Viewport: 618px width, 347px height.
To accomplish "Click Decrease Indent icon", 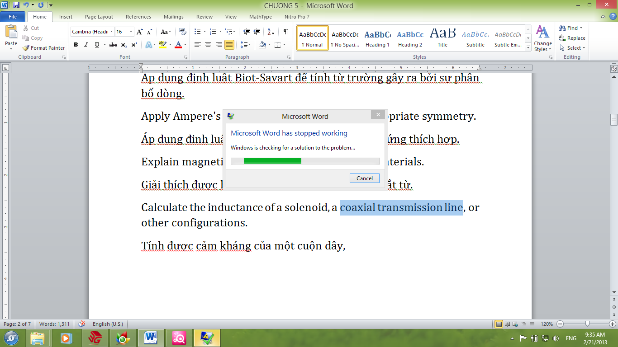I will [247, 32].
